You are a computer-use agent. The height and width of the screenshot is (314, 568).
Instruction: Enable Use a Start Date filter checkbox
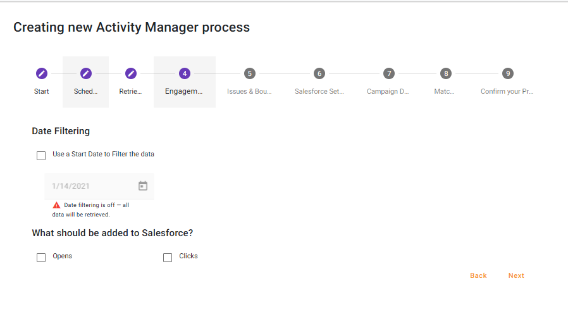[x=41, y=155]
